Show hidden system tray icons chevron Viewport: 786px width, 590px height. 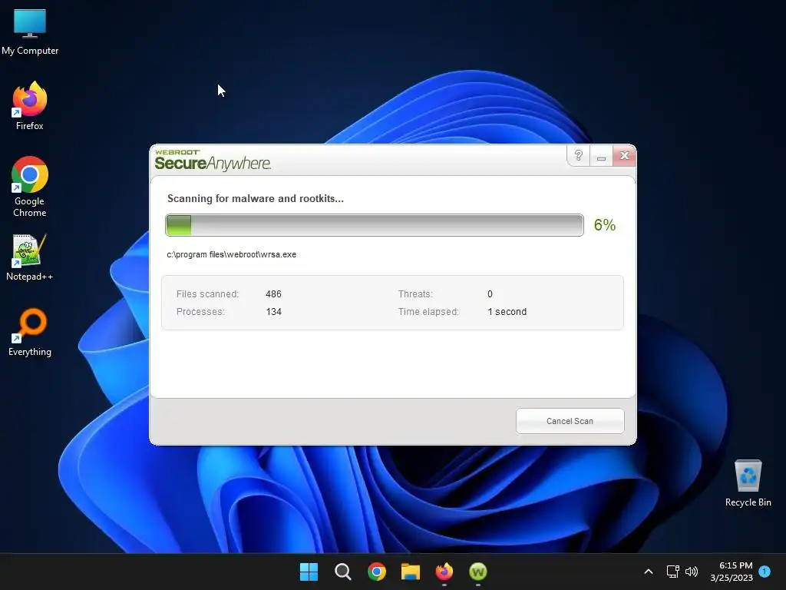[x=648, y=572]
